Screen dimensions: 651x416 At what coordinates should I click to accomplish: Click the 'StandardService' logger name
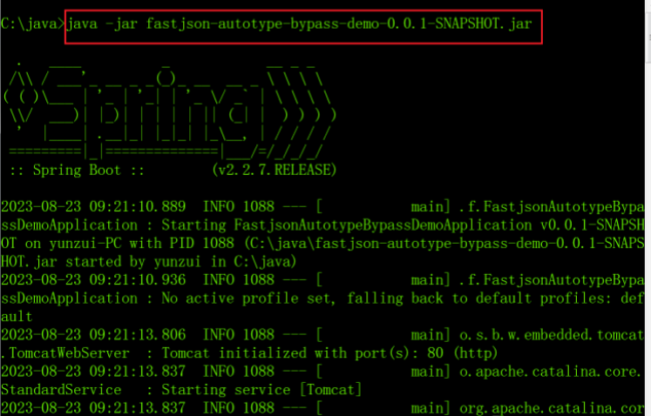[x=61, y=390]
